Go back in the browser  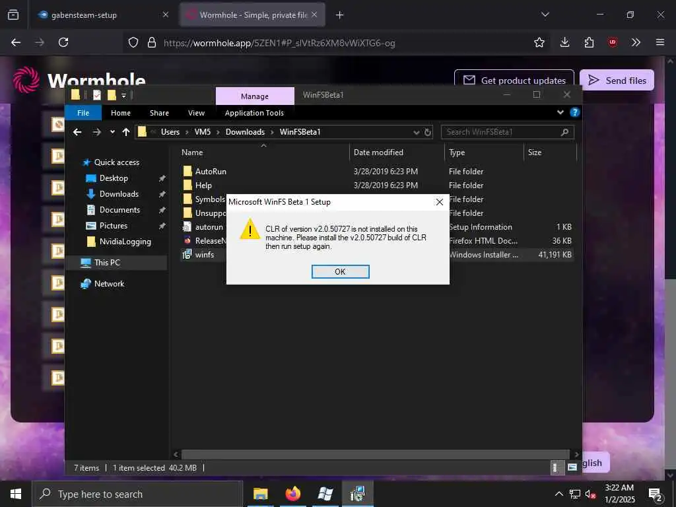[x=16, y=42]
